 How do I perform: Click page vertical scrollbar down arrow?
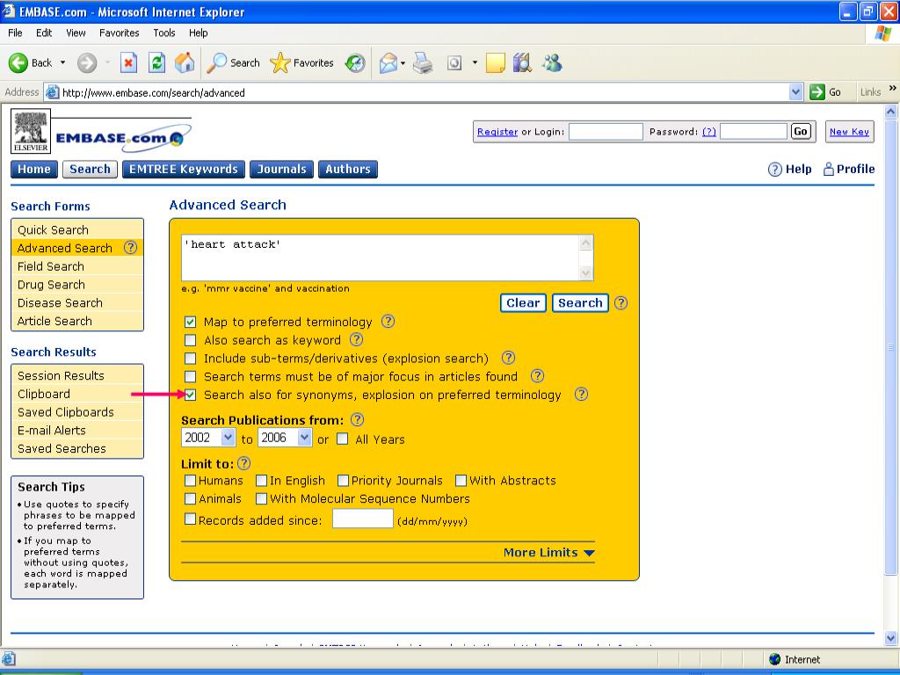point(891,638)
